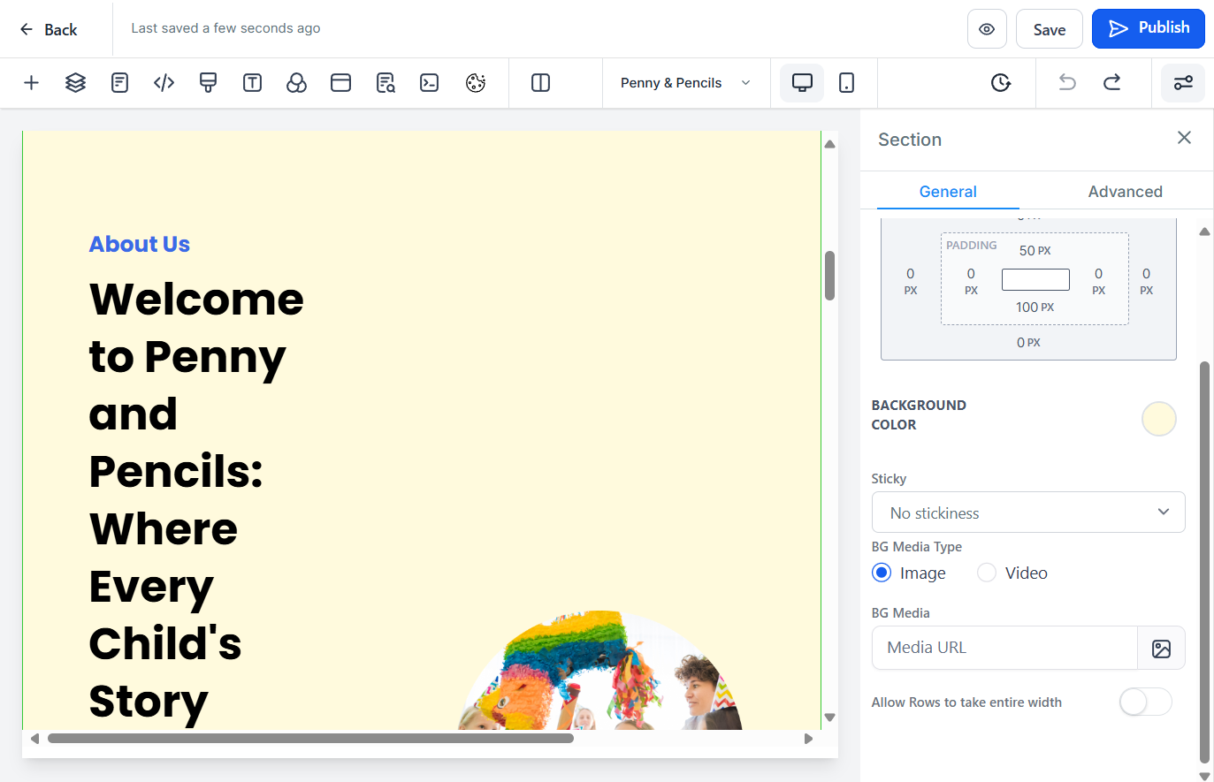Click the Section panel scroll down arrow
Viewport: 1214px width, 782px height.
[1204, 775]
